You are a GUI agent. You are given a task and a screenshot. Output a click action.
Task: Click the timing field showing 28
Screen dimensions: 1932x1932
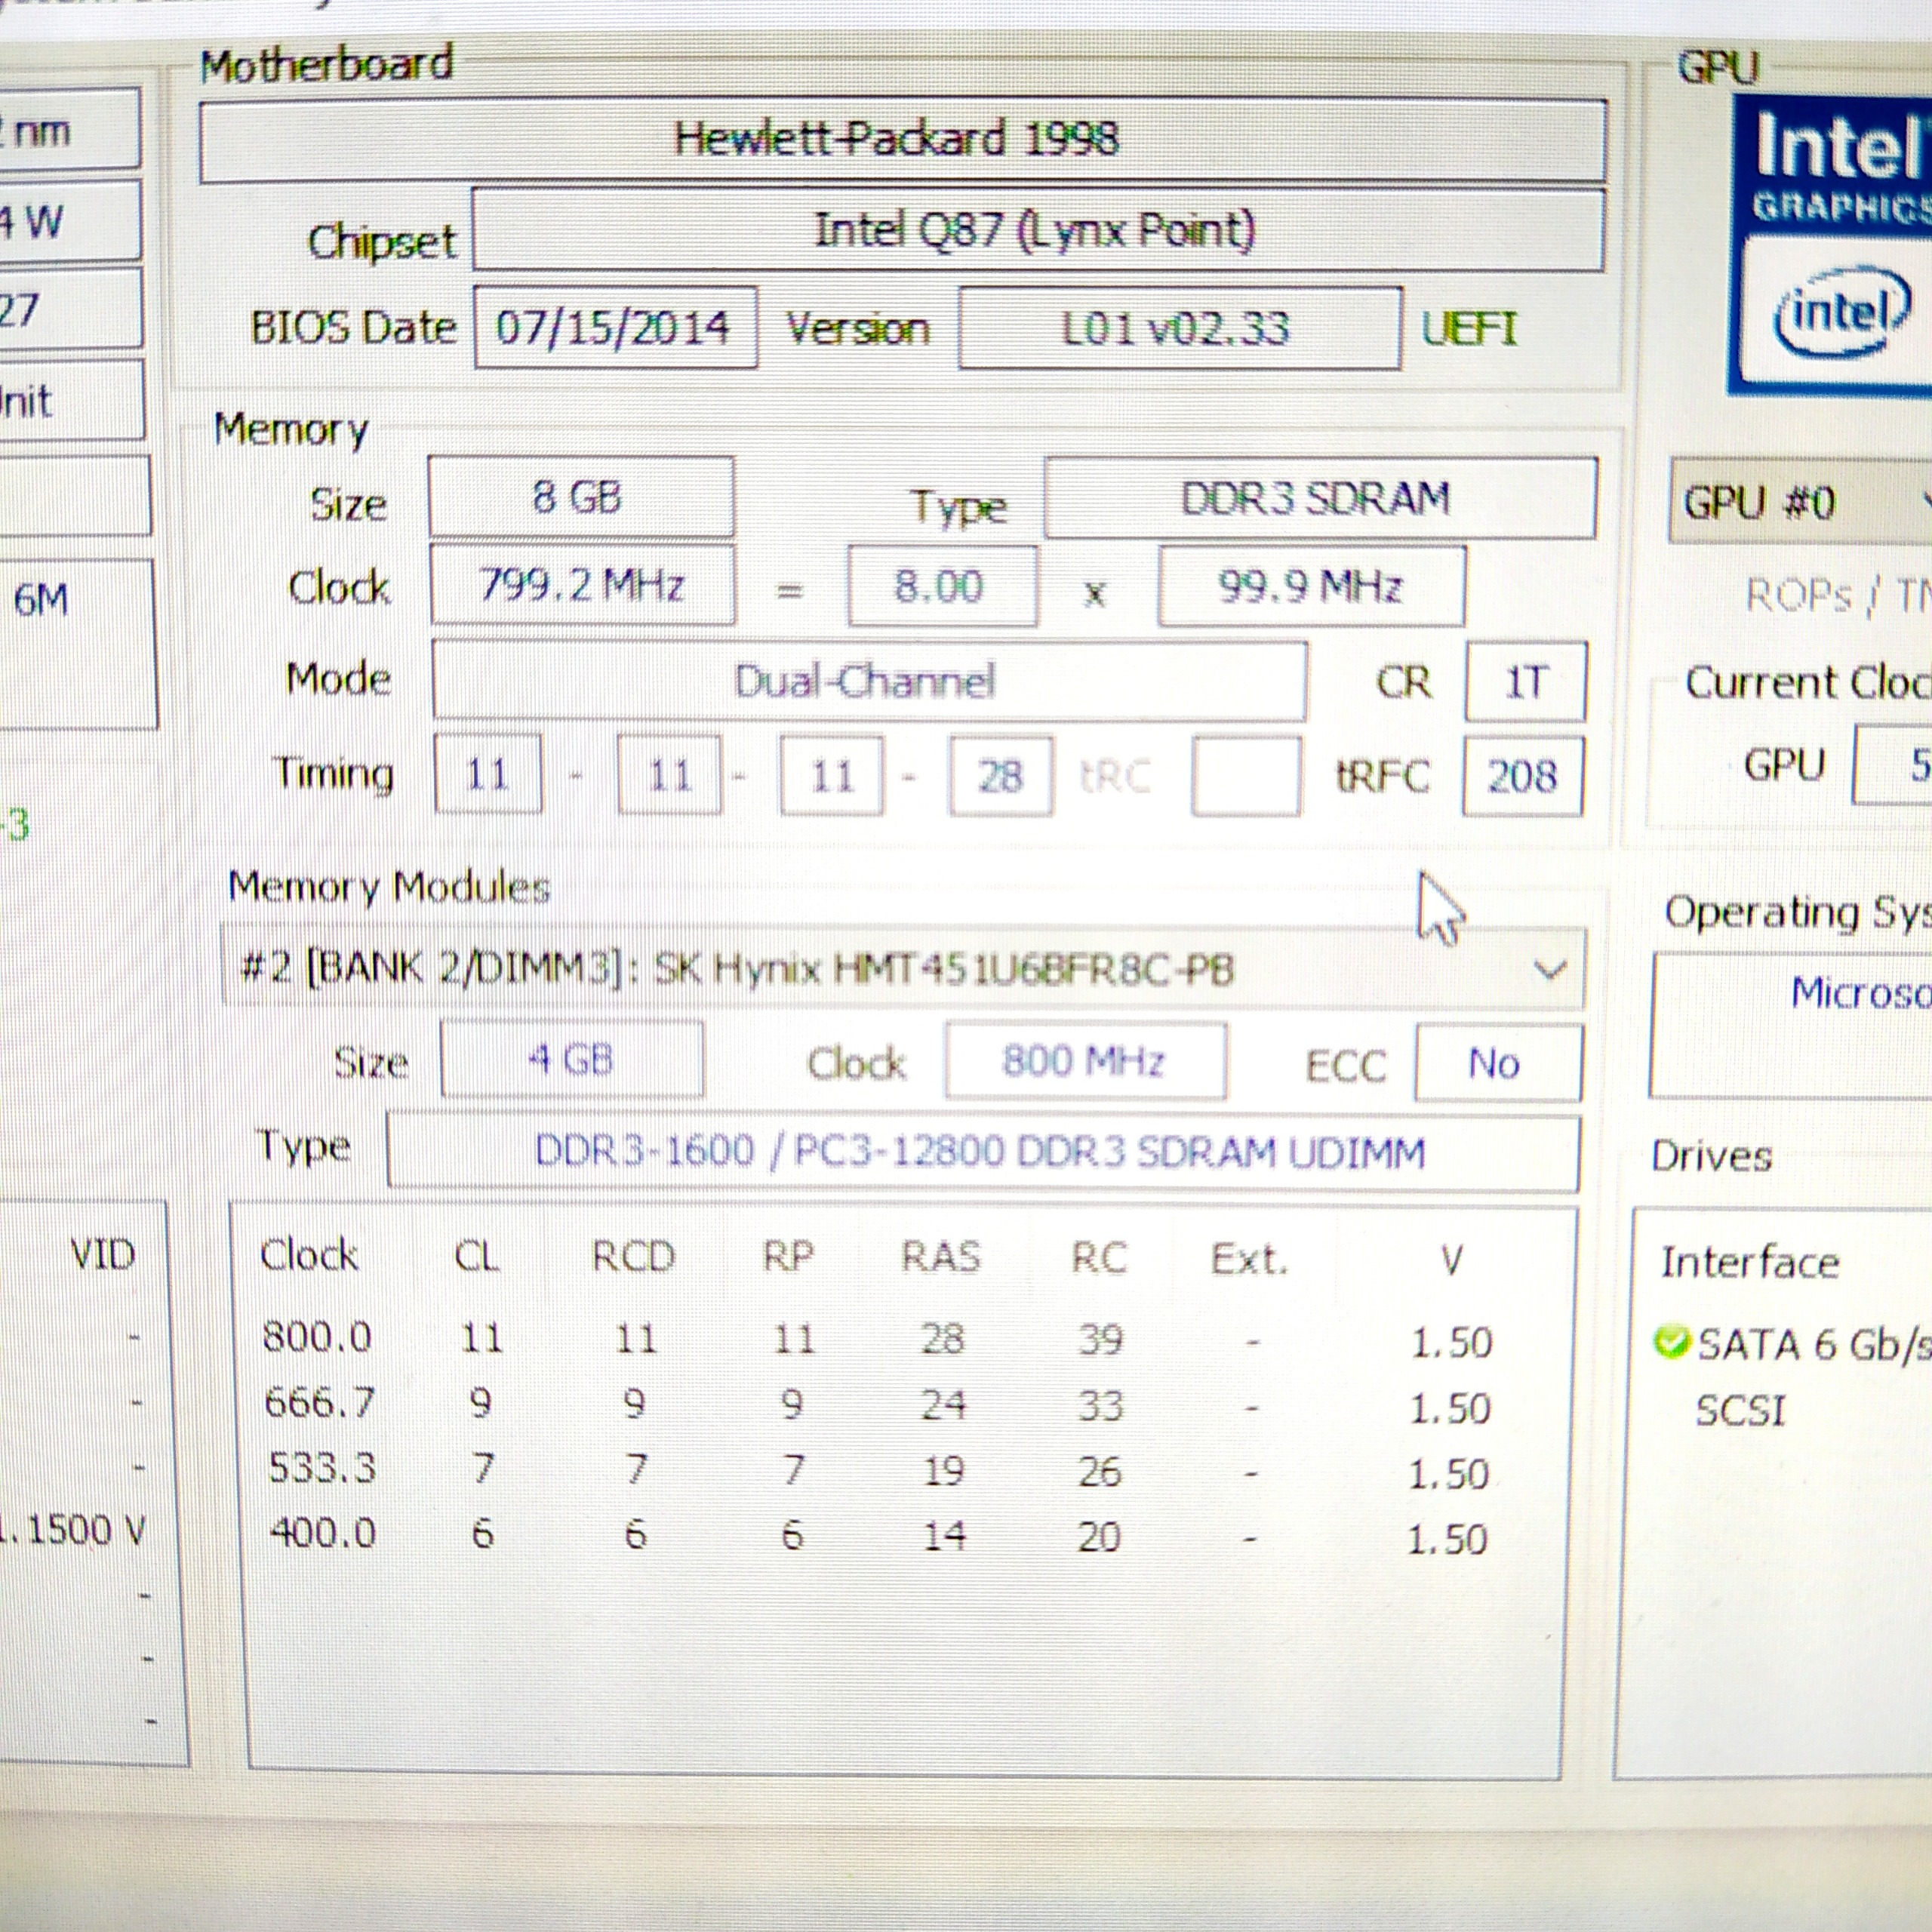tap(1001, 776)
